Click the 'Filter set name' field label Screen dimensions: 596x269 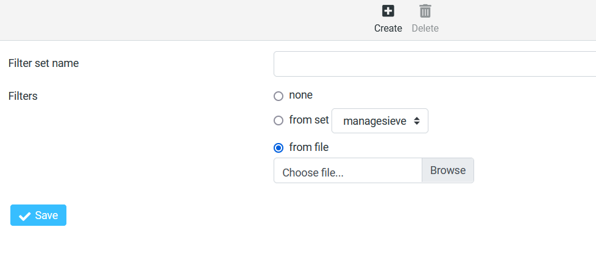[x=43, y=63]
